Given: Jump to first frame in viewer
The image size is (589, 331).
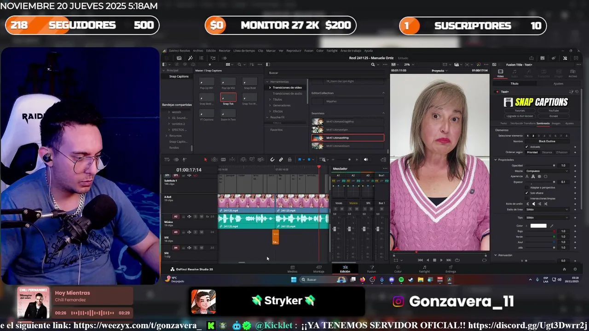Looking at the screenshot, I should 420,260.
